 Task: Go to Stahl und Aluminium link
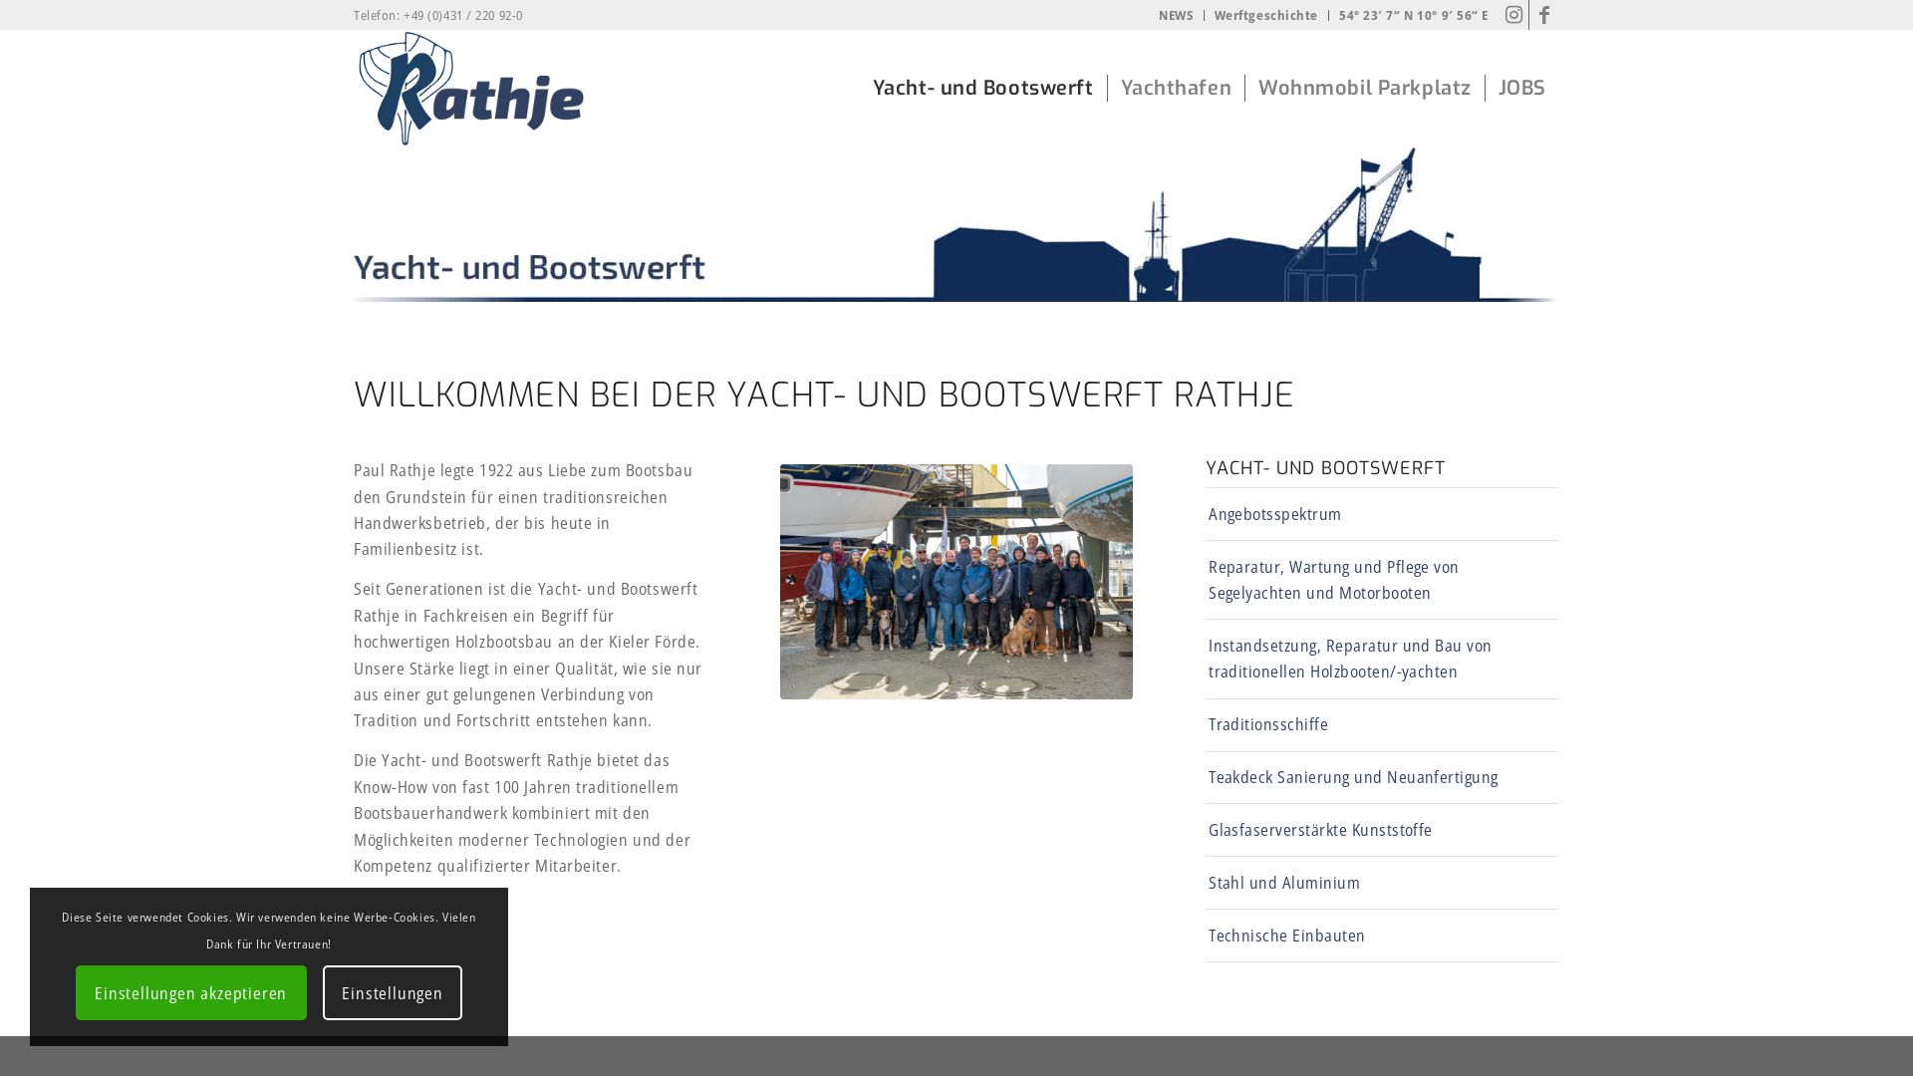tap(1284, 883)
